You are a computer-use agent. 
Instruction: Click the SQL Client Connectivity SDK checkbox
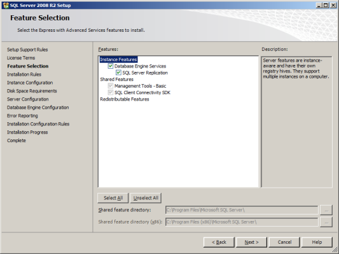click(x=111, y=92)
